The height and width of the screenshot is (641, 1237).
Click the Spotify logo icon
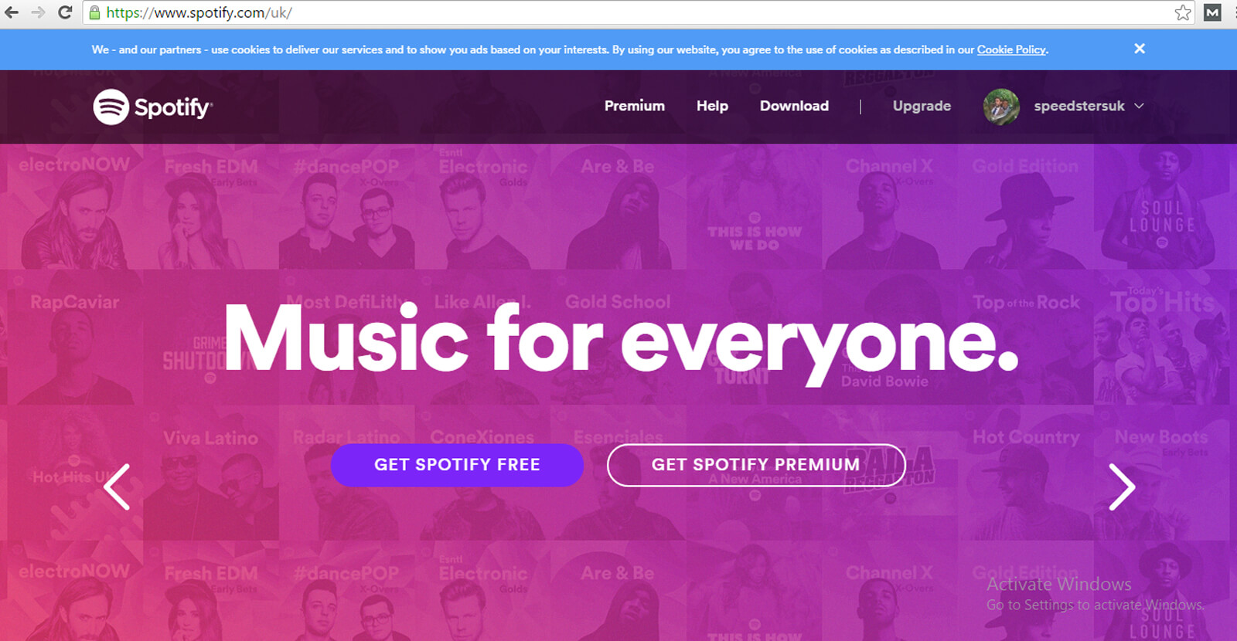111,107
